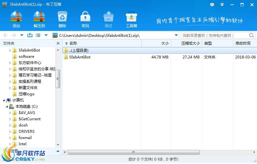Open the 密码 (Password) lock tool
The width and height of the screenshot is (257, 164).
tap(85, 17)
